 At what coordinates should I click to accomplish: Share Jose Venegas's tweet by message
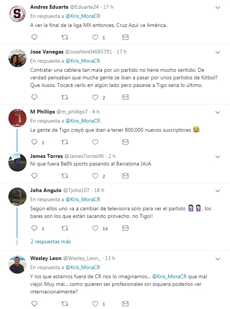tap(126, 97)
